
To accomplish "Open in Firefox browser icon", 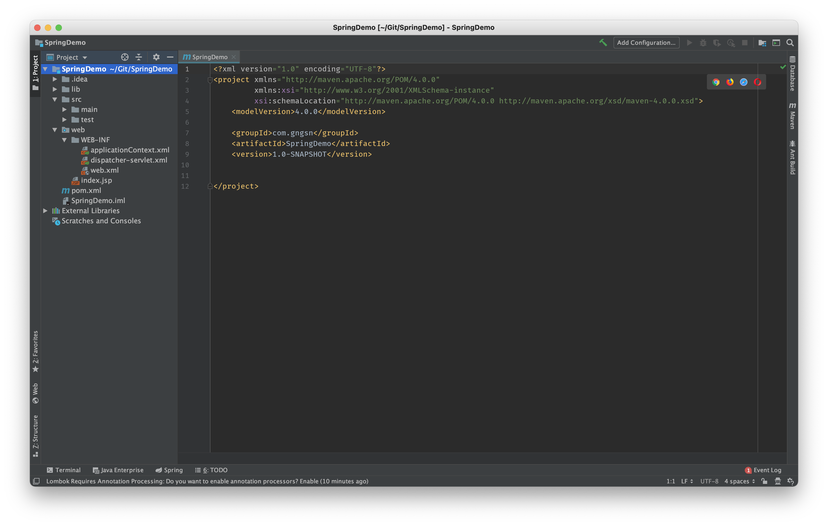I will (x=730, y=82).
